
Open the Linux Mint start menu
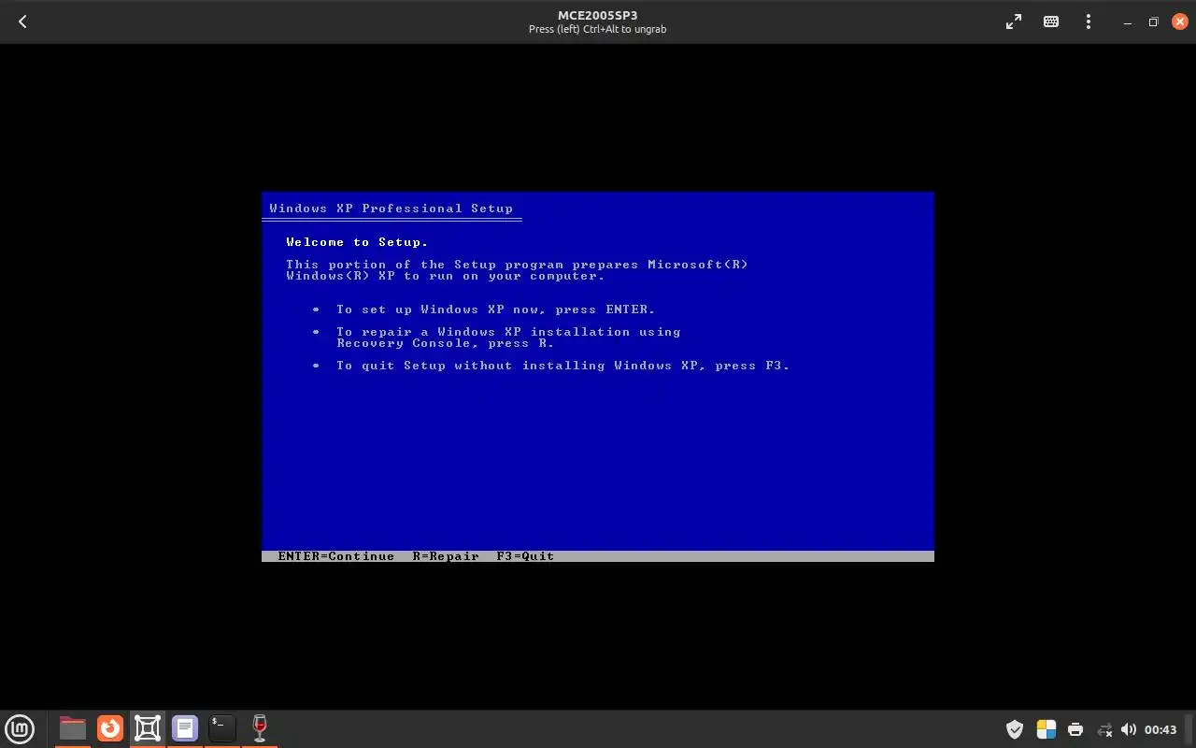20,728
